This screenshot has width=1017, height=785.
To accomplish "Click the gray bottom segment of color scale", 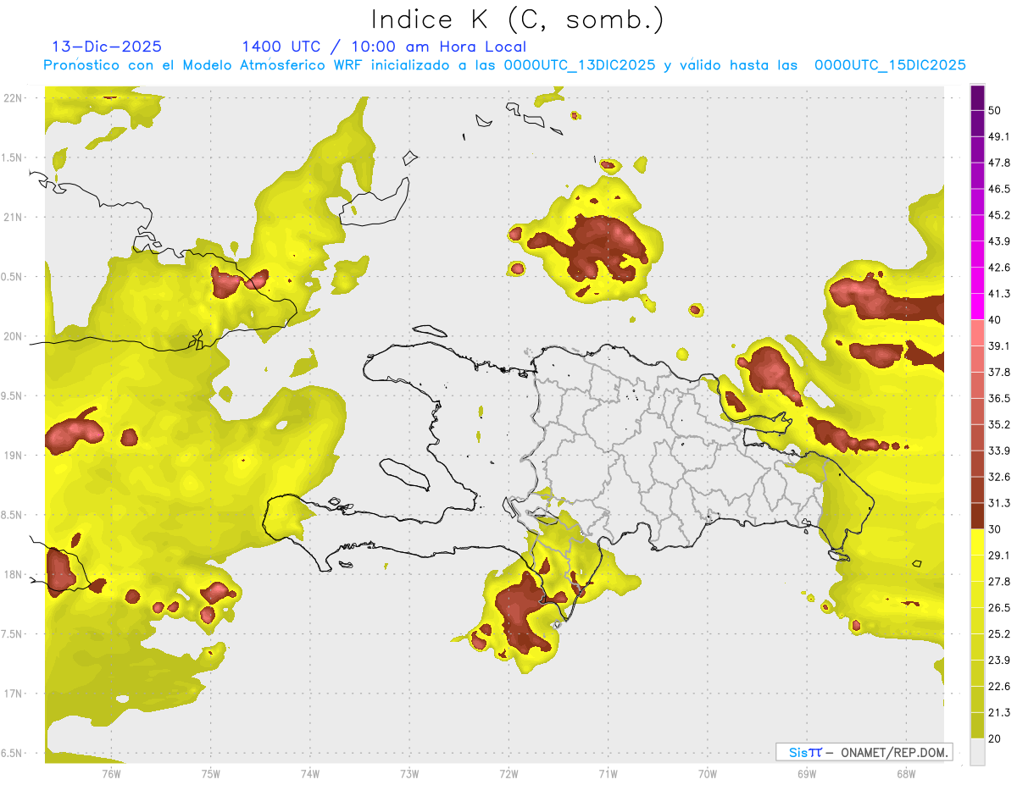I will click(x=978, y=752).
